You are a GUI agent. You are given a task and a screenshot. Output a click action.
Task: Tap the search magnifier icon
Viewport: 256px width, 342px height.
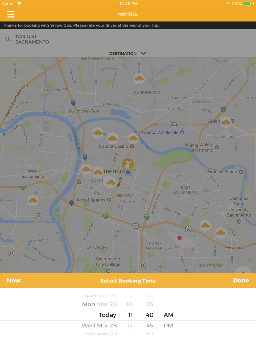(x=8, y=39)
